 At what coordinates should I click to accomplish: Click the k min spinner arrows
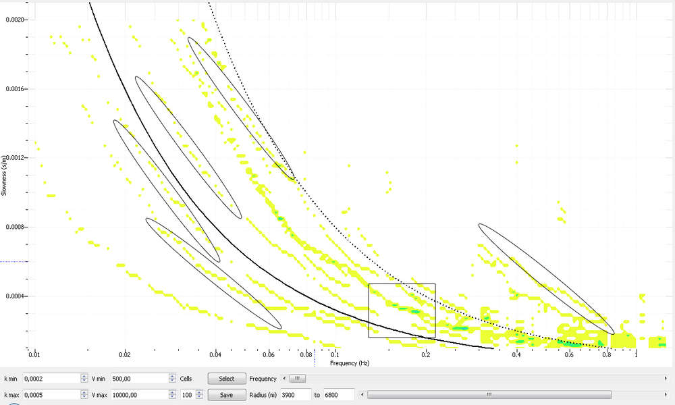(x=84, y=379)
